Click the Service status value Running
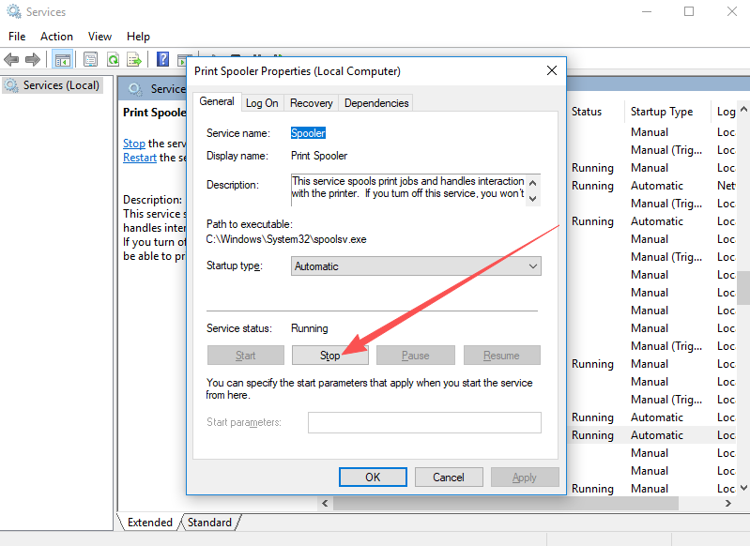The width and height of the screenshot is (750, 546). pyautogui.click(x=310, y=328)
